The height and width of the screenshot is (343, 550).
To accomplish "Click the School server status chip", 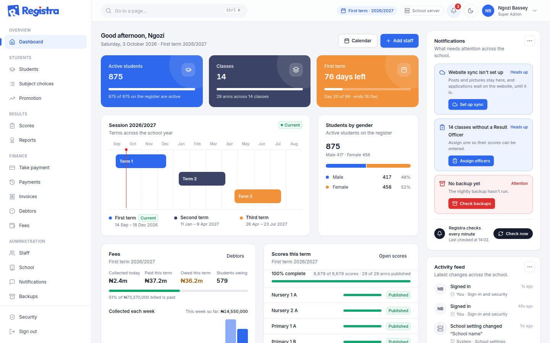I will point(422,11).
